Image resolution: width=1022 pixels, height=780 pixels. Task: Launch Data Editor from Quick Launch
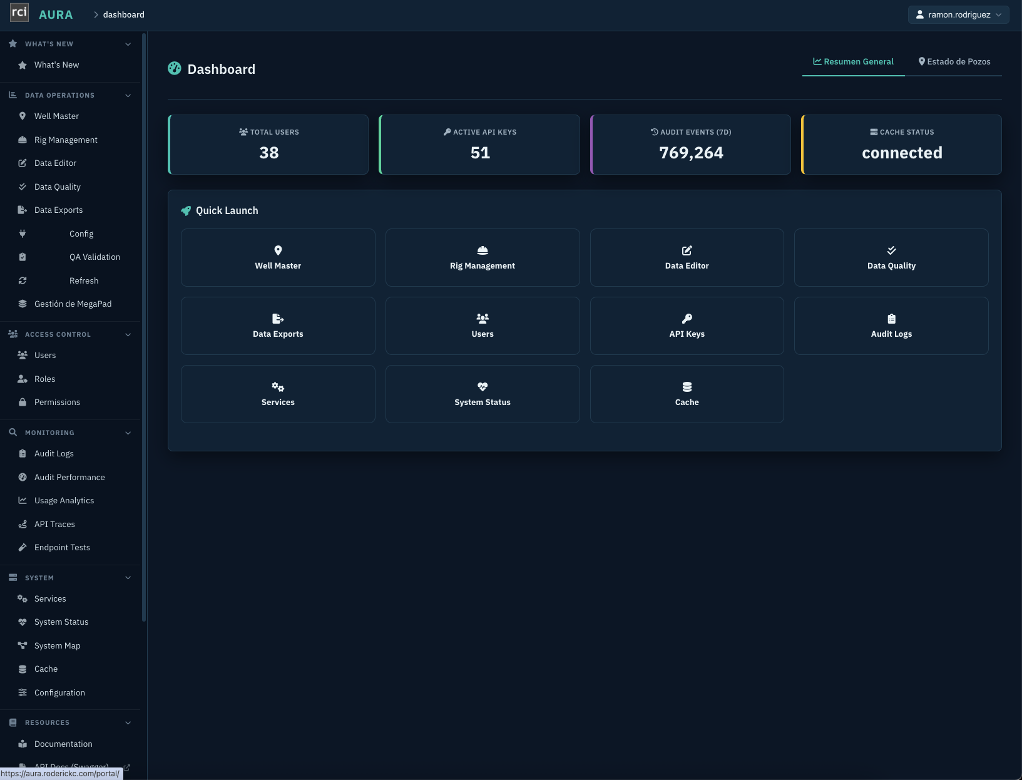click(687, 257)
